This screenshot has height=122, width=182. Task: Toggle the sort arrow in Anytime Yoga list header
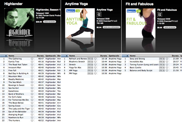[66, 56]
